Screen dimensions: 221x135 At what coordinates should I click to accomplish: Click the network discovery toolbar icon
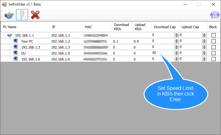click(x=9, y=15)
